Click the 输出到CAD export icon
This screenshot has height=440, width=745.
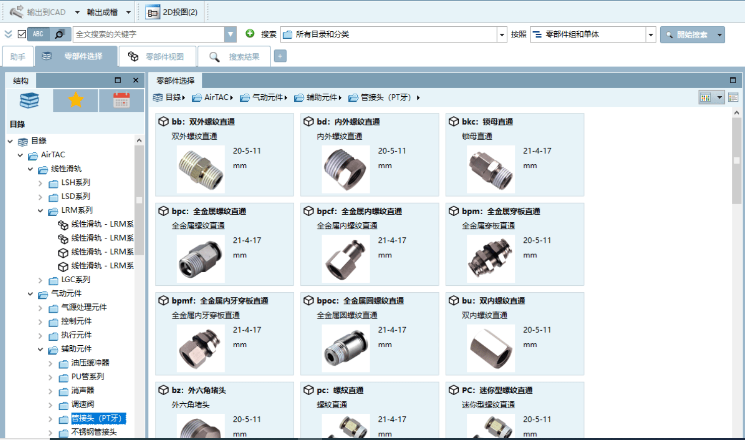point(17,11)
